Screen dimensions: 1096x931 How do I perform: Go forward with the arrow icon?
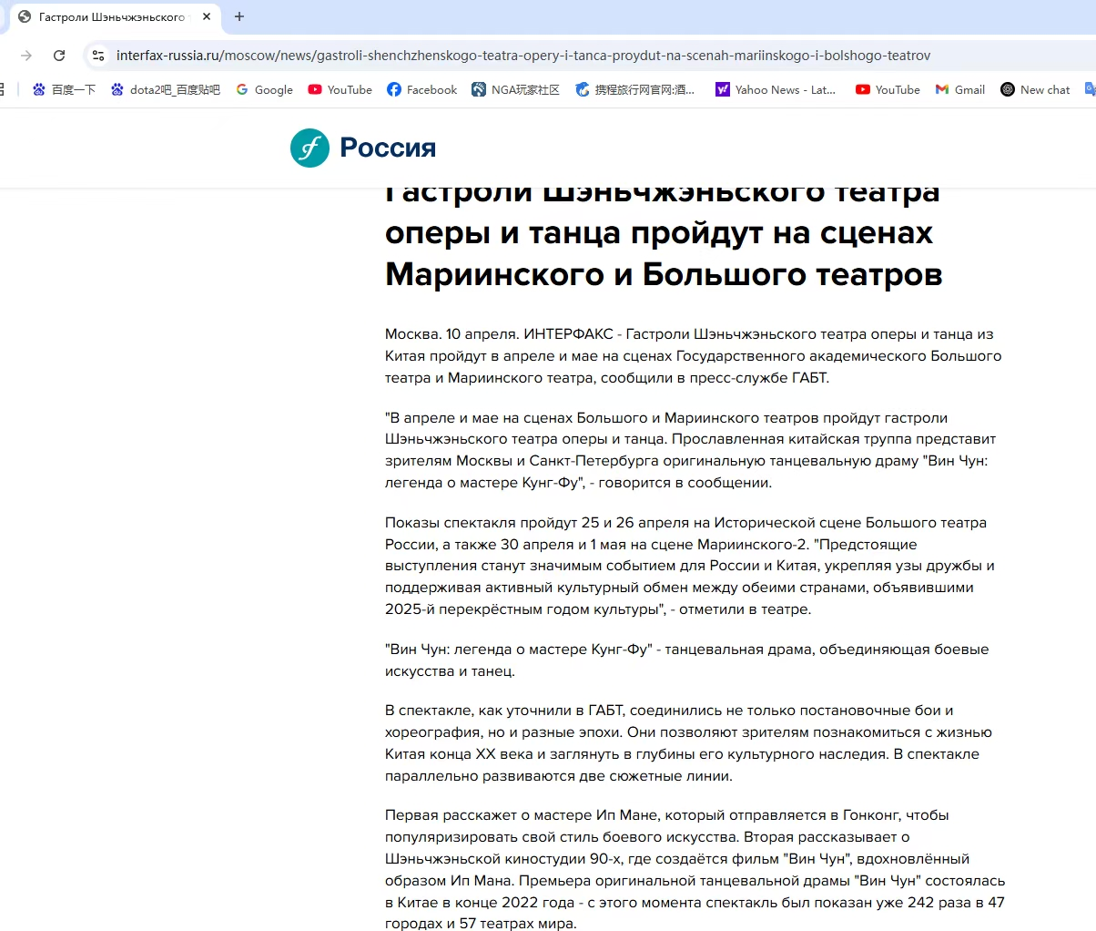tap(26, 56)
